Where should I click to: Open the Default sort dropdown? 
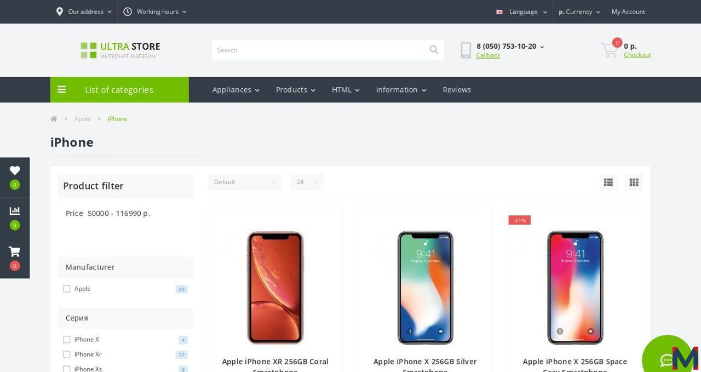(245, 182)
